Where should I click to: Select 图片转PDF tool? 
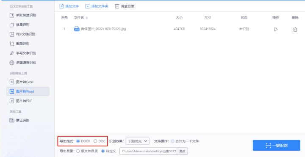28,101
